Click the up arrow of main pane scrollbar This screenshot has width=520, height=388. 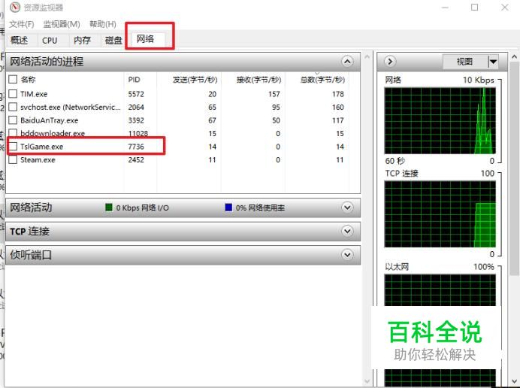(x=367, y=57)
